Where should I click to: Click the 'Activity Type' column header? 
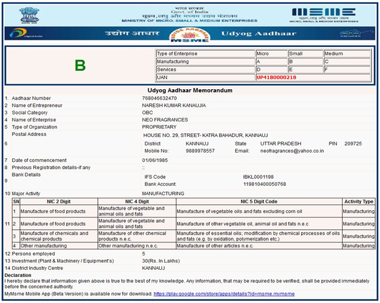pyautogui.click(x=359, y=202)
